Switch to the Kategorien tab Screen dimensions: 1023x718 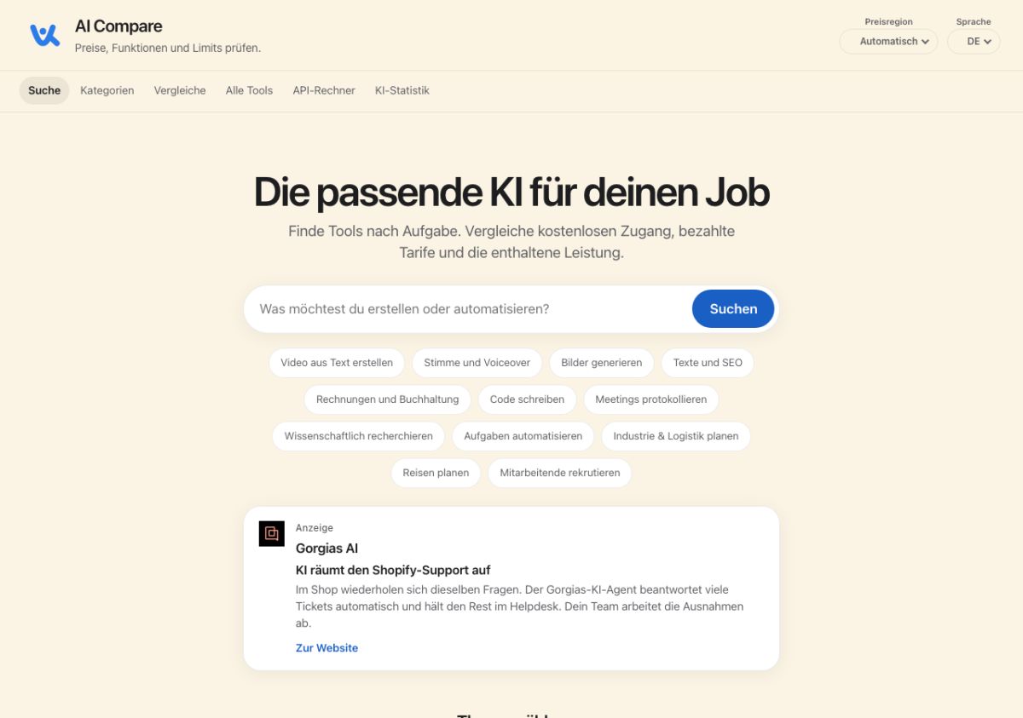click(x=107, y=90)
